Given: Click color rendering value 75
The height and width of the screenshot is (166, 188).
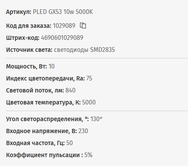Looking at the screenshot, I should coord(89,79).
